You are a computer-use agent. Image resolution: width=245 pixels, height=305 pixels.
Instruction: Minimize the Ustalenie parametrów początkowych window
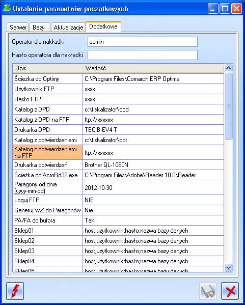(x=213, y=9)
